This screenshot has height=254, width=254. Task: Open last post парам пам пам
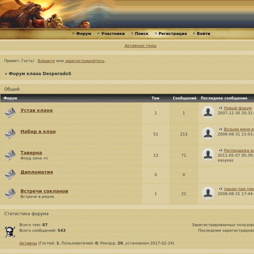(x=239, y=189)
